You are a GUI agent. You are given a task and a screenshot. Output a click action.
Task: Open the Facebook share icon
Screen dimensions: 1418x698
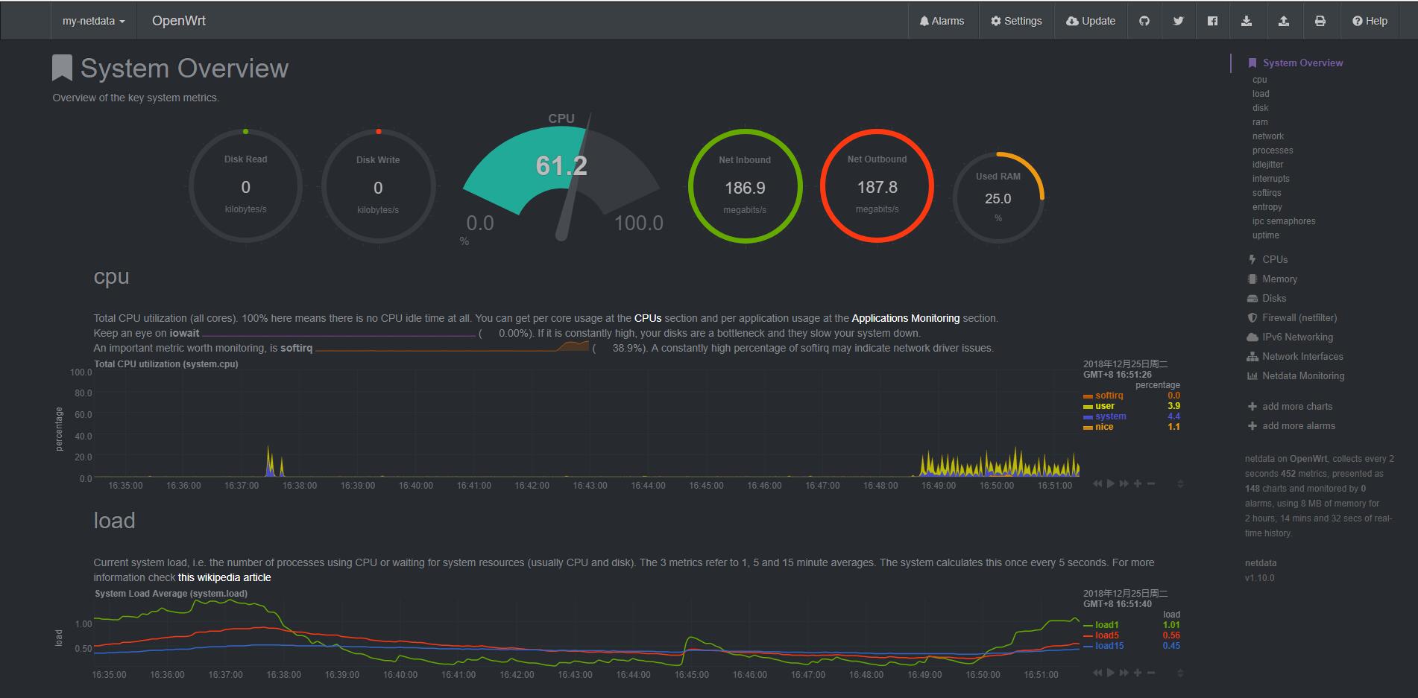(x=1212, y=21)
